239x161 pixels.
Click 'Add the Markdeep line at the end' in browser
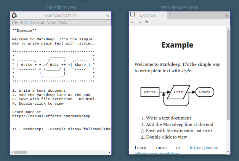click(x=180, y=124)
